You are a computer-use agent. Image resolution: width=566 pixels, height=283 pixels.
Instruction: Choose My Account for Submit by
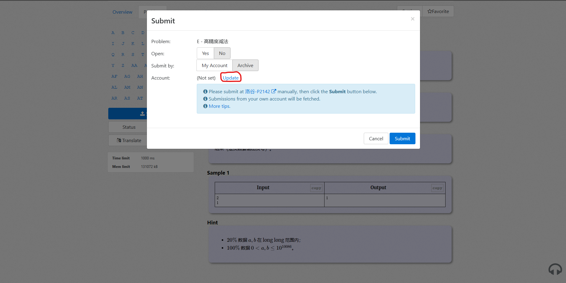pyautogui.click(x=214, y=66)
